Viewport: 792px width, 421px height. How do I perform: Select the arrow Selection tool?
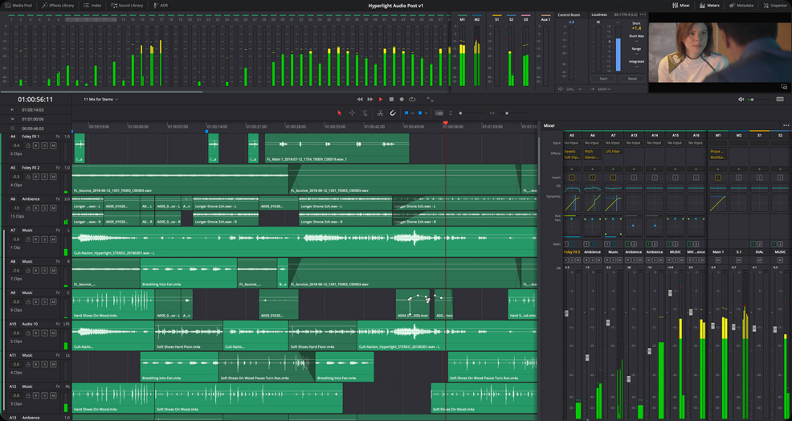[x=339, y=113]
